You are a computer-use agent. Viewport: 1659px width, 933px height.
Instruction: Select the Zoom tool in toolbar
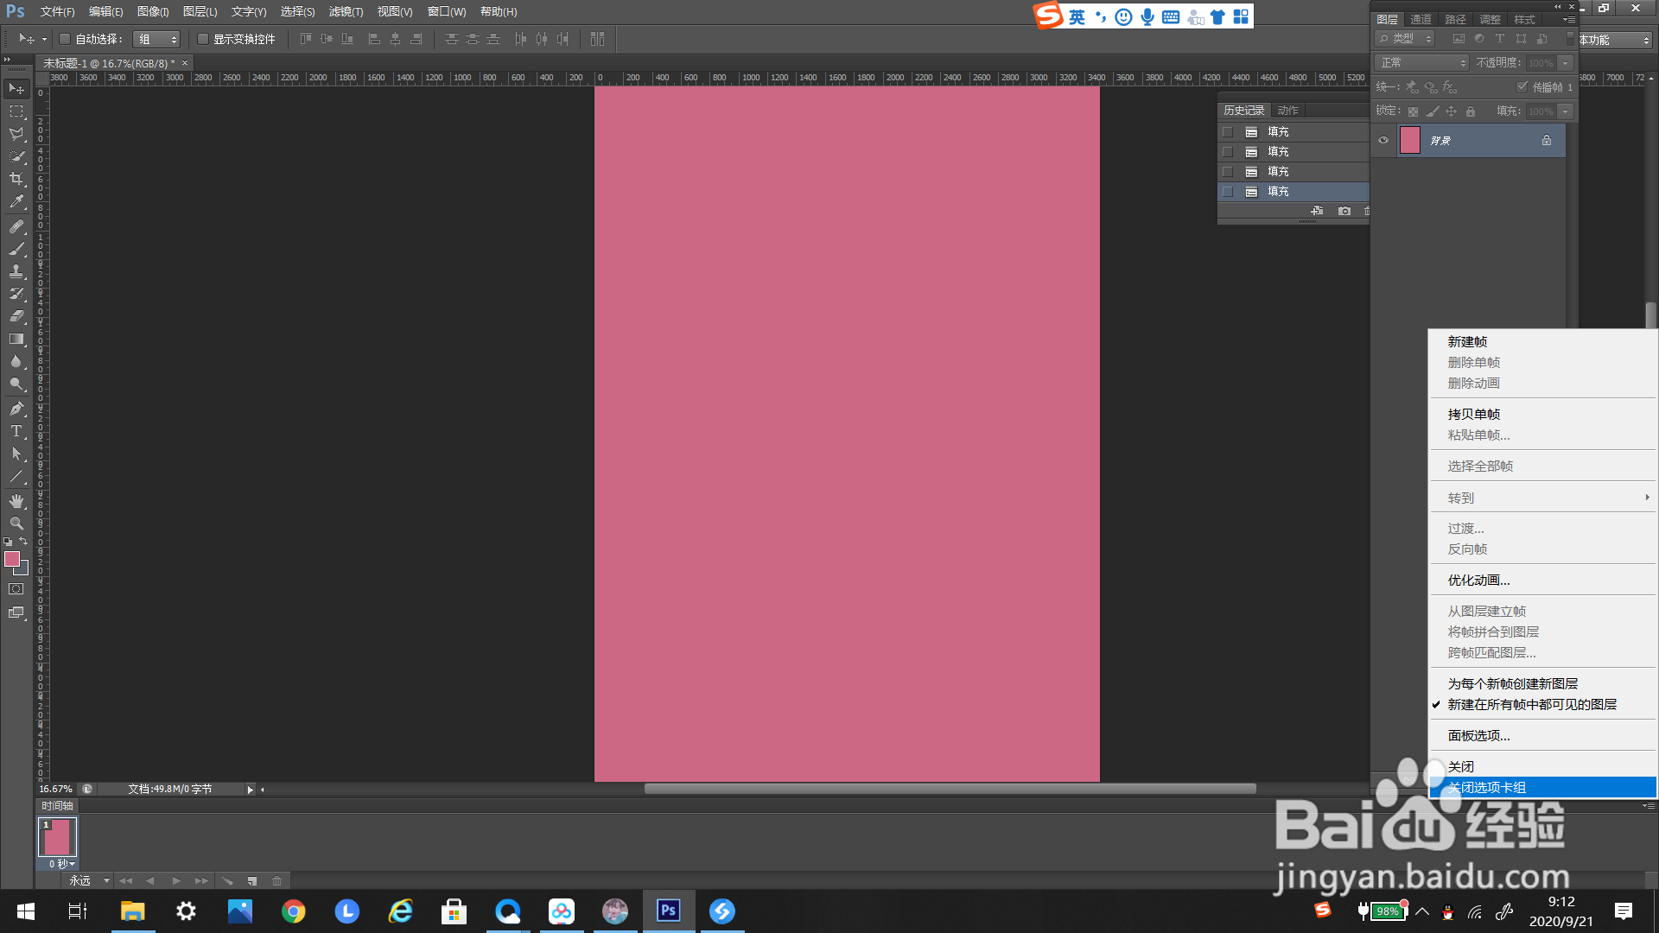16,524
